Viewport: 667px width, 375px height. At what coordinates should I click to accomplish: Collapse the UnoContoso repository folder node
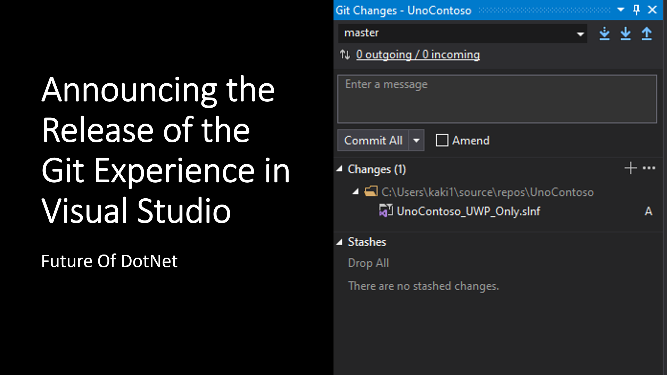click(x=355, y=192)
